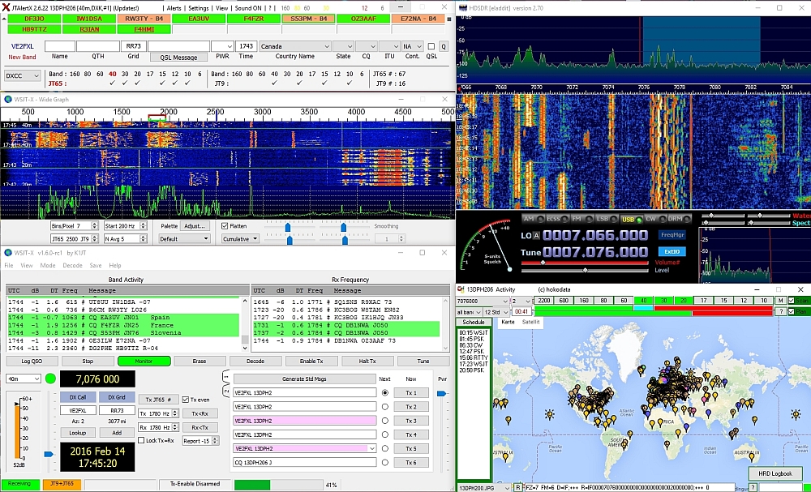Click the ExtIO button in HDSDR
The height and width of the screenshot is (492, 811).
pyautogui.click(x=672, y=251)
